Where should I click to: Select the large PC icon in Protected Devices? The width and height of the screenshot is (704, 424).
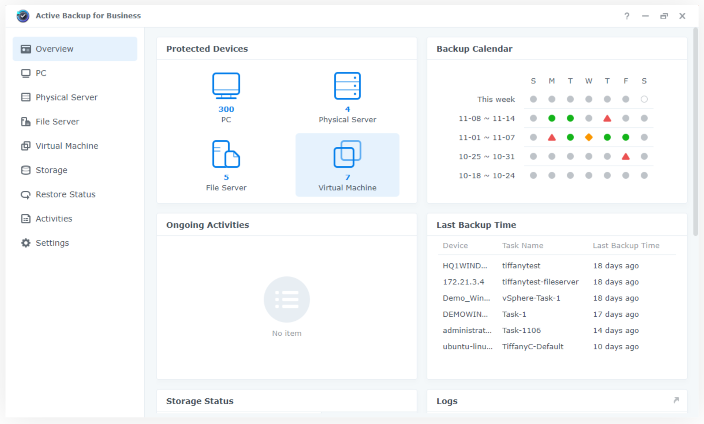(x=226, y=86)
